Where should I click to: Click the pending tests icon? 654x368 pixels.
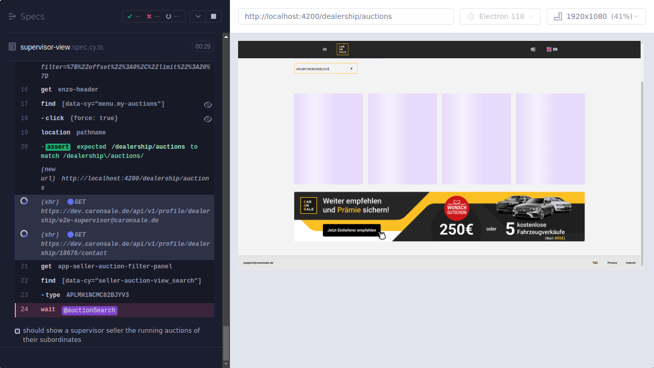169,16
